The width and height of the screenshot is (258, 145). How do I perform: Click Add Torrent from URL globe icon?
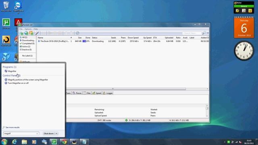(26, 33)
